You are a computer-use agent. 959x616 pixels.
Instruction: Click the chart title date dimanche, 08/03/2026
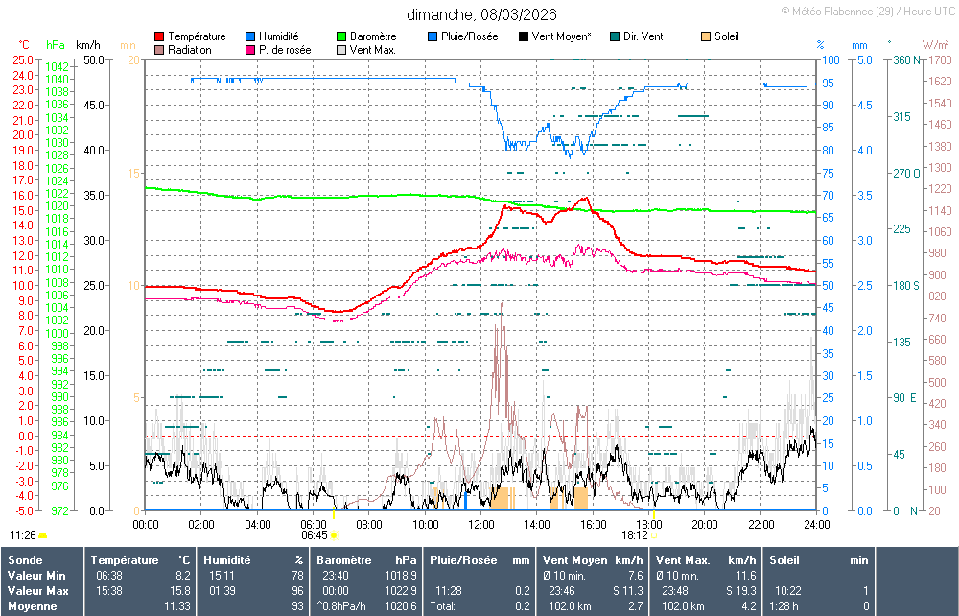coord(480,14)
